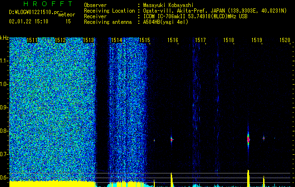Image resolution: width=295 pixels, height=187 pixels.
Task: Click the 1.0 kHz axis label
Action: tap(4, 84)
